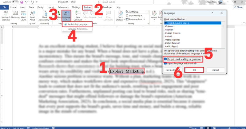Select Arabic (Egypt) in language list
Image resolution: width=246 pixels, height=129 pixels.
[193, 46]
